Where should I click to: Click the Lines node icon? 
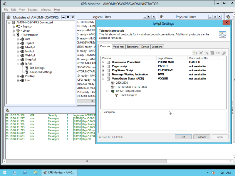coord(18,31)
